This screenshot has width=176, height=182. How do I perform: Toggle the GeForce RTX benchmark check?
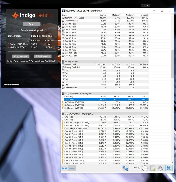point(9,47)
